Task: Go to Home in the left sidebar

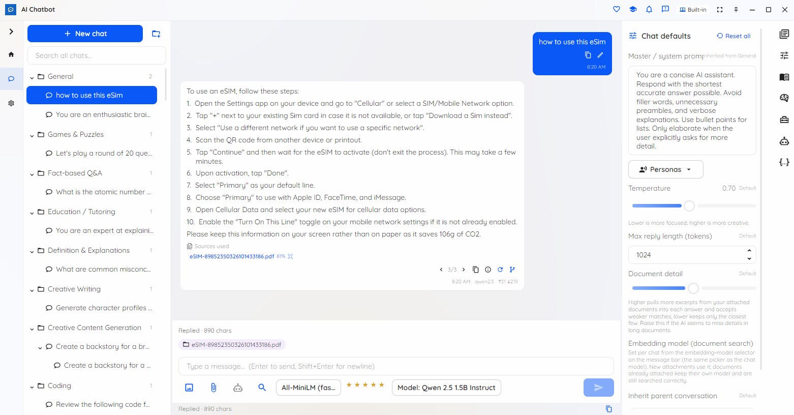Action: pyautogui.click(x=11, y=54)
